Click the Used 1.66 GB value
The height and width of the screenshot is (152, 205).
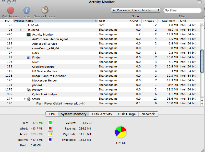(36, 145)
